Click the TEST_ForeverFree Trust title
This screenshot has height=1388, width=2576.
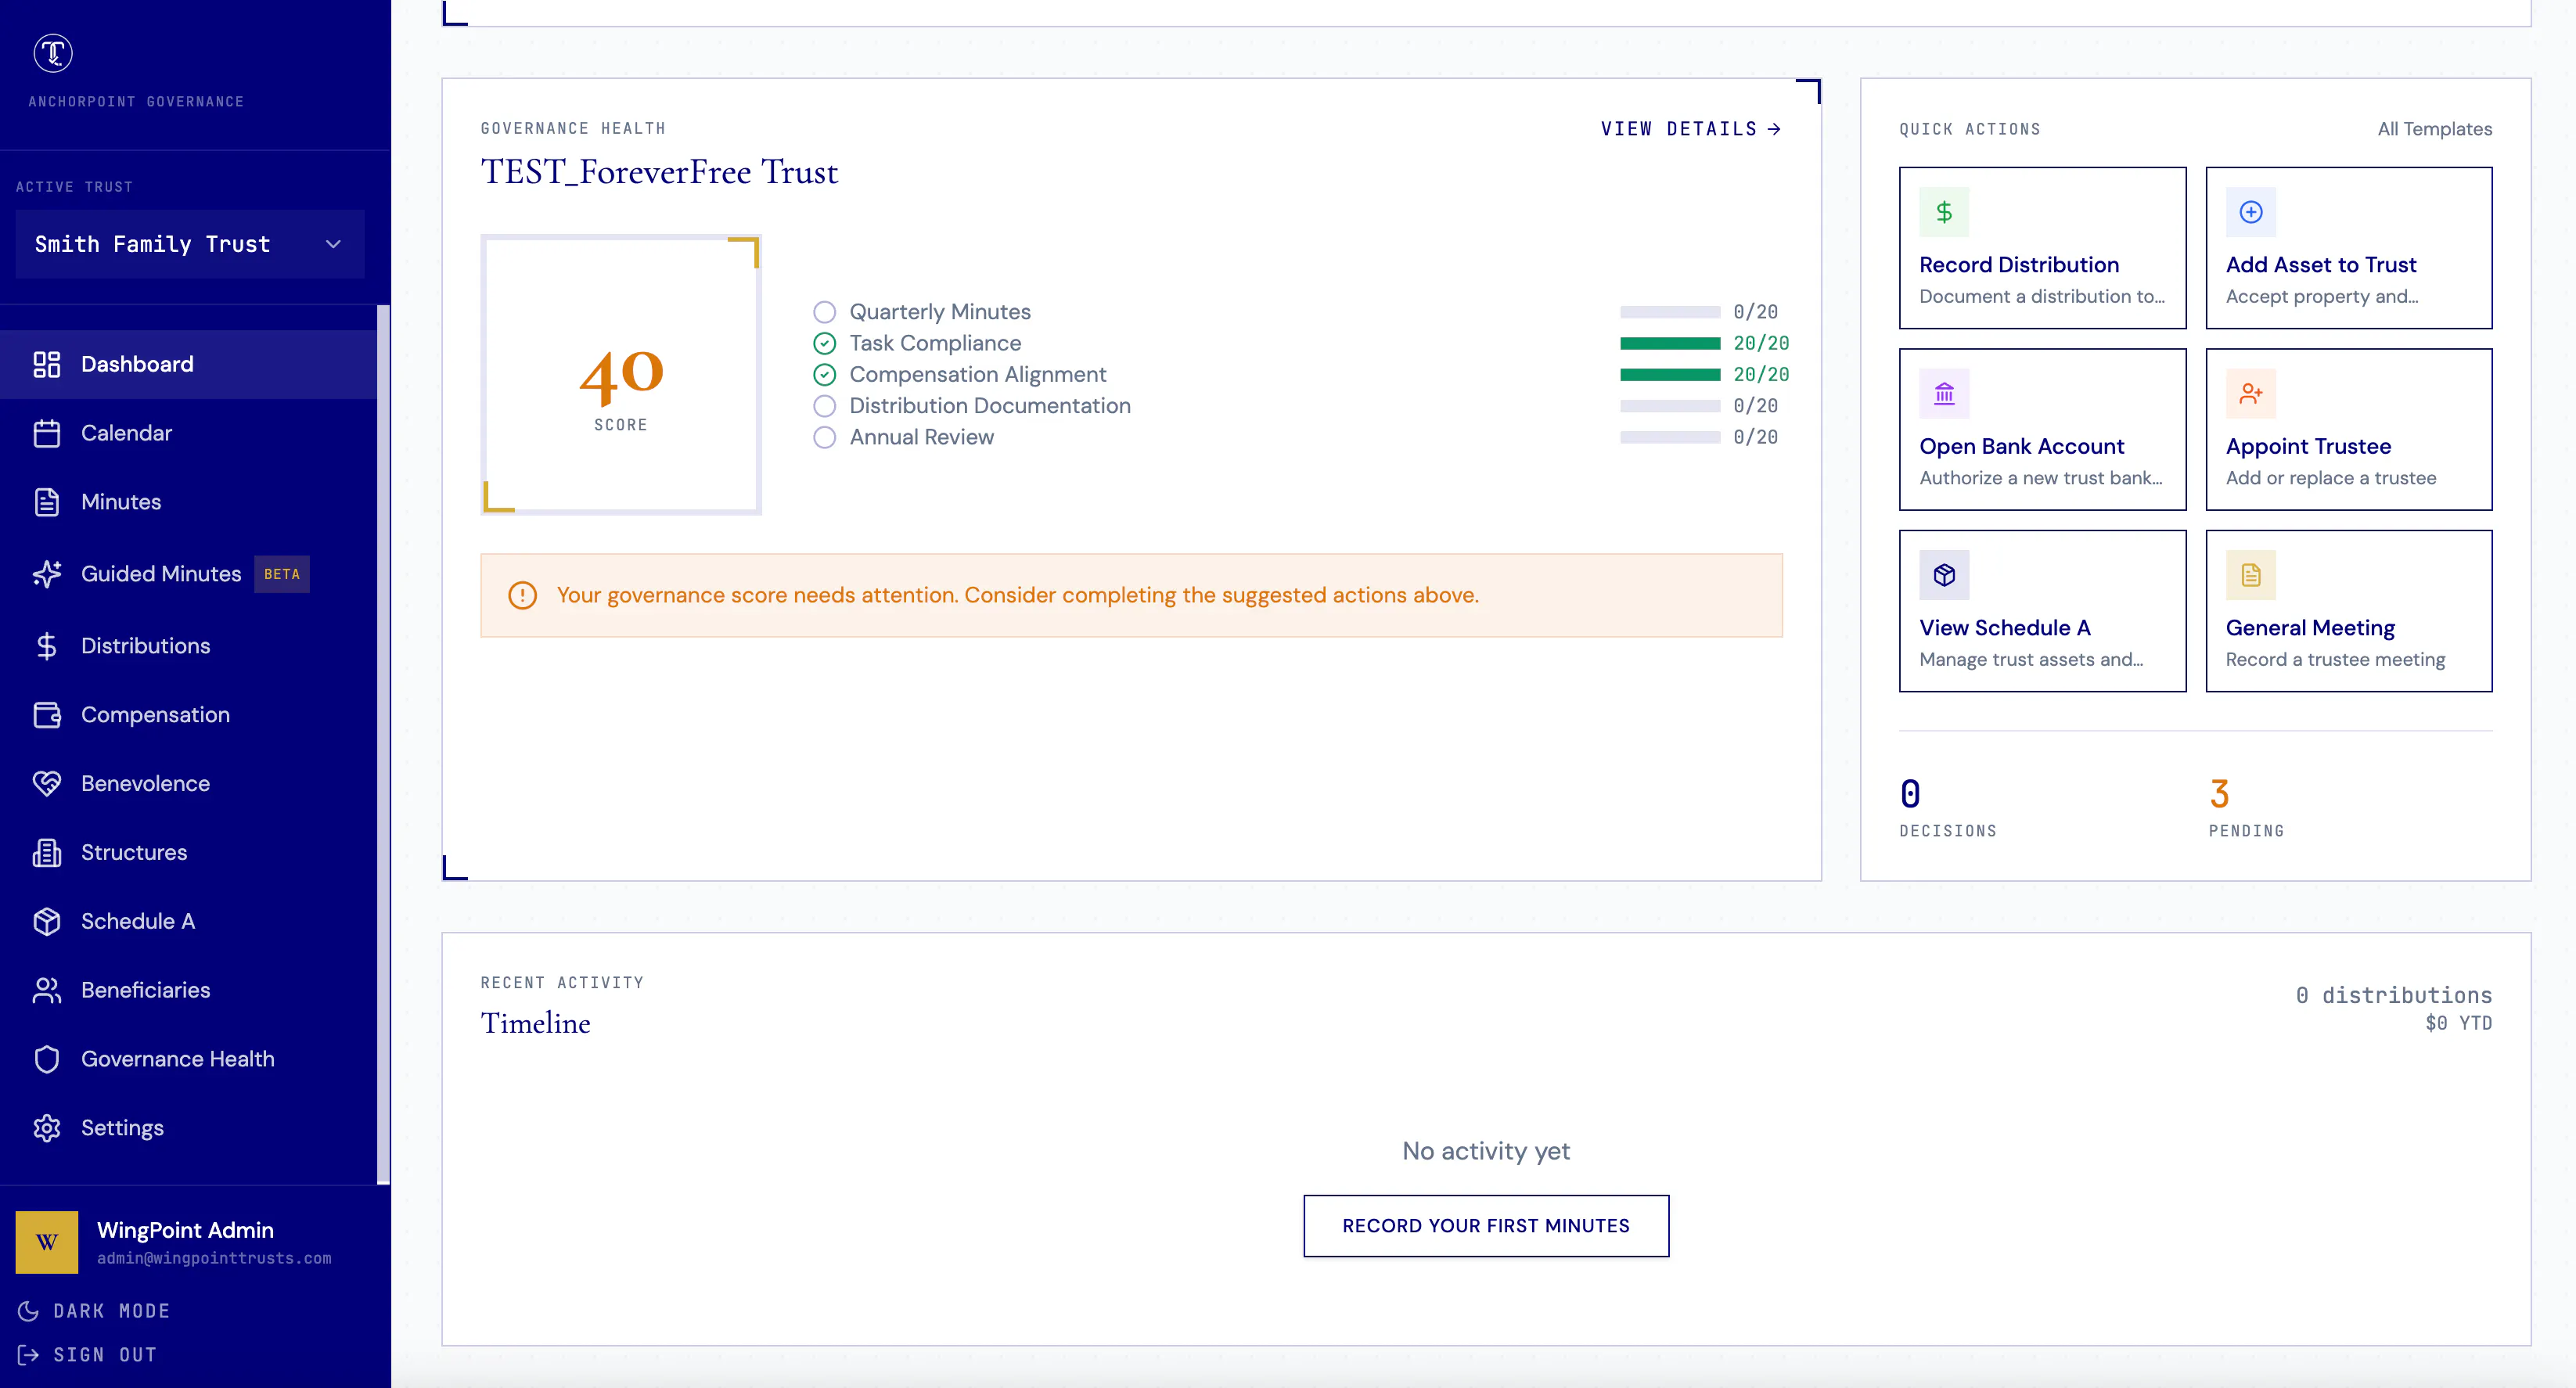(x=660, y=172)
